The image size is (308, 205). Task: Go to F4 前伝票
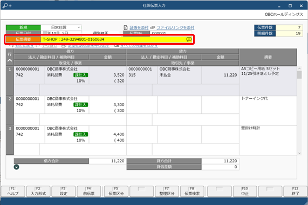(x=89, y=192)
